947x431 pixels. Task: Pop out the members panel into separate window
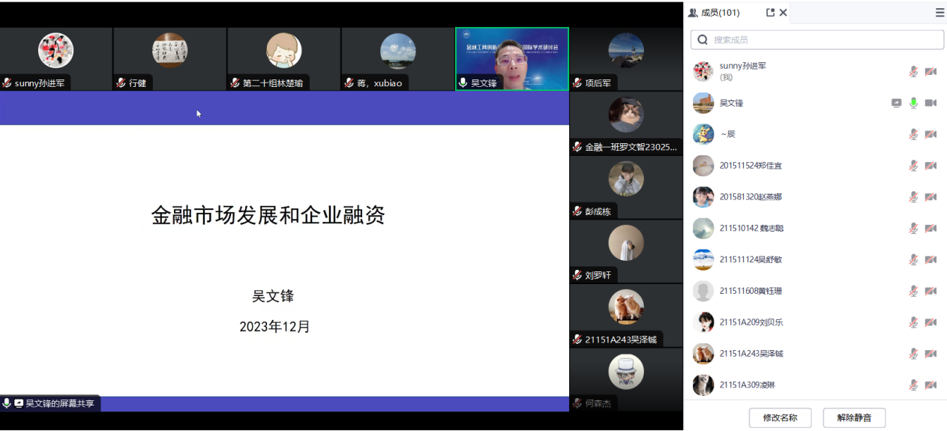[770, 13]
